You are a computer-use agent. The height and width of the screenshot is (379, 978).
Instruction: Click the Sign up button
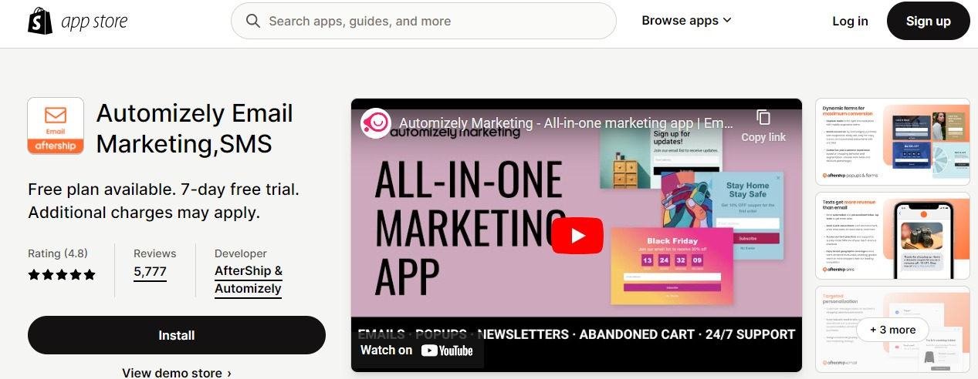(928, 21)
